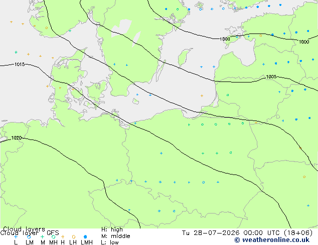Click the 'M: middle' legend explanation
318x245 pixels.
tap(115, 236)
